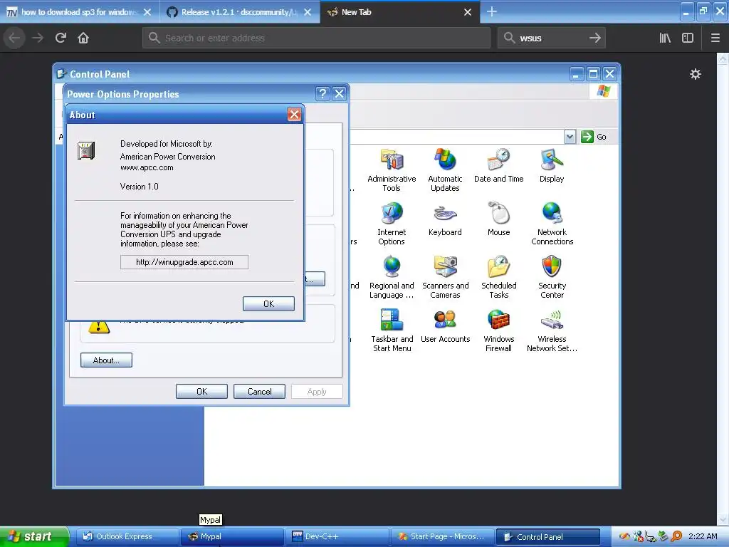
Task: Open Automatic Updates icon
Action: [445, 170]
